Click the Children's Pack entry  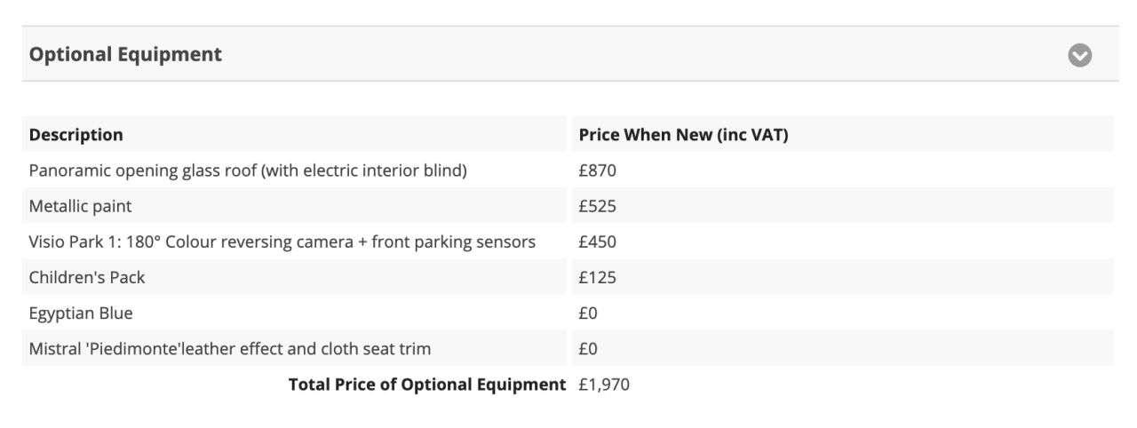(x=87, y=277)
